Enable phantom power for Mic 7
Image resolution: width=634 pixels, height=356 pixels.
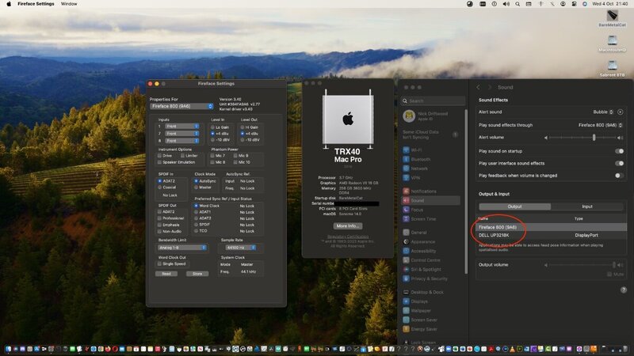(x=212, y=155)
